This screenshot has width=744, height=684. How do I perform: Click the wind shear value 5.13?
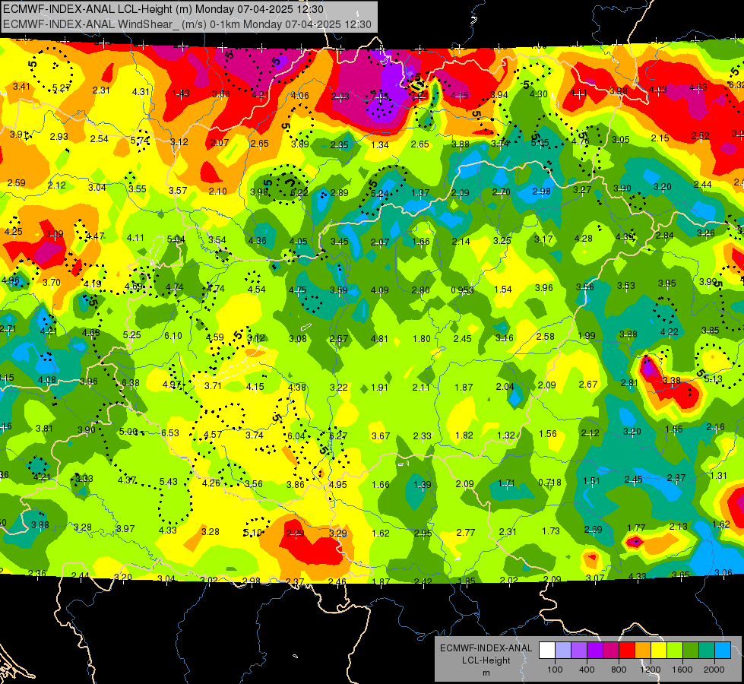(713, 378)
